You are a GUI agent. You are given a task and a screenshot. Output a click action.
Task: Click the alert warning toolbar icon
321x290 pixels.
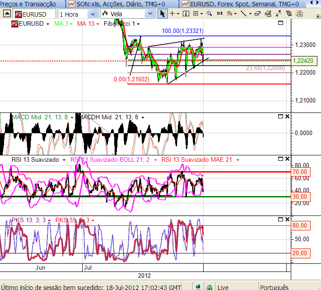[x=268, y=14]
